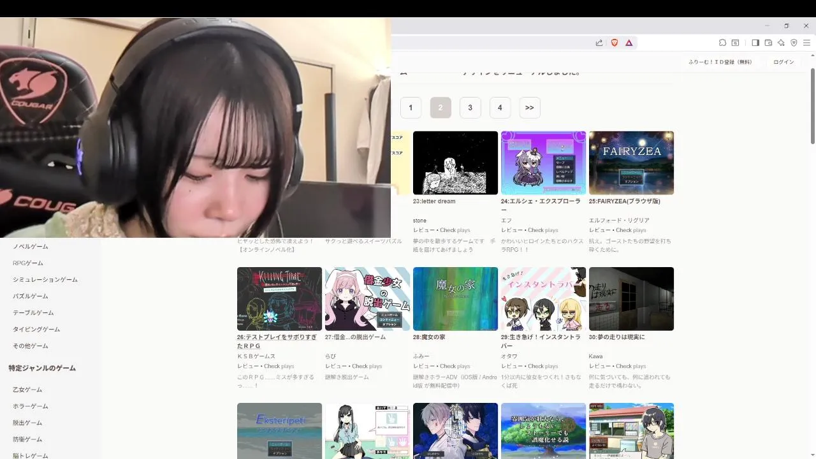Open the browser hamburger menu
The width and height of the screenshot is (816, 459).
click(806, 43)
